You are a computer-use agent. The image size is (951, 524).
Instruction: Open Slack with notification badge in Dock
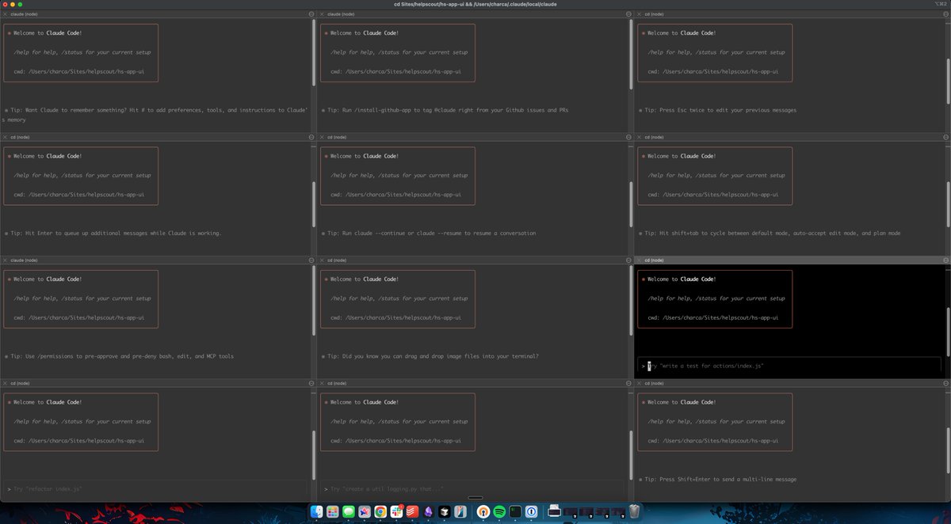[x=396, y=511]
